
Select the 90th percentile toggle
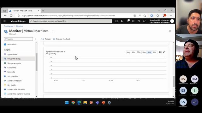click(144, 52)
